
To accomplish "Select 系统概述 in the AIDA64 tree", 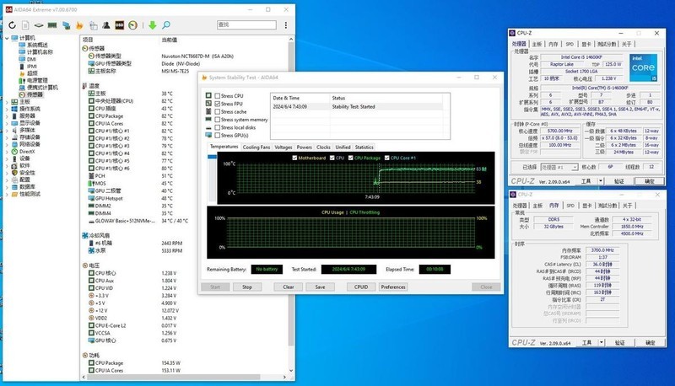I will 37,45.
